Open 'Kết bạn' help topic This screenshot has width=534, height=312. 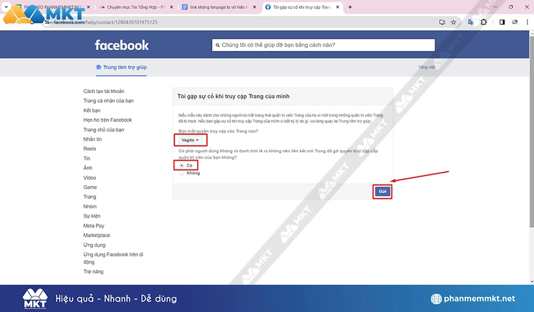pyautogui.click(x=92, y=110)
